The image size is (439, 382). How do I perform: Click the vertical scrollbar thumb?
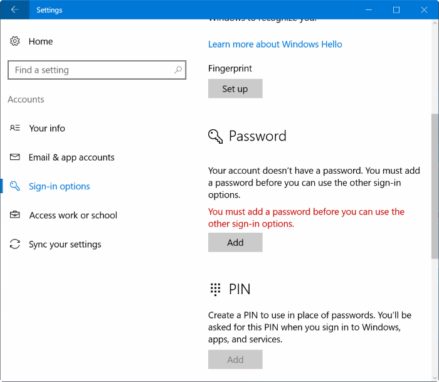coord(435,186)
